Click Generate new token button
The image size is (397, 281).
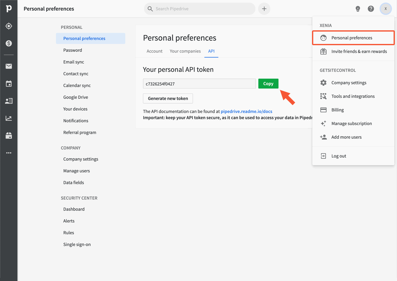(168, 98)
